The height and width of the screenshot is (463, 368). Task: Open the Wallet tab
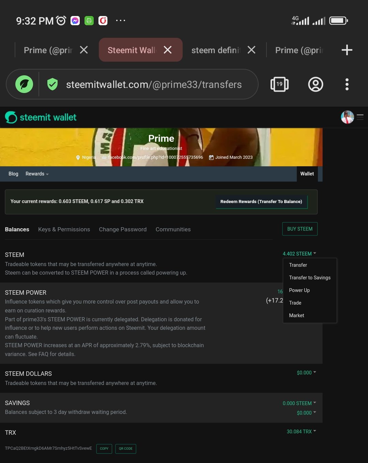pyautogui.click(x=307, y=174)
